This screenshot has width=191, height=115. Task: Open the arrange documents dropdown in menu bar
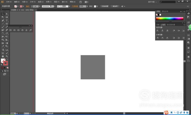(x=86, y=2)
